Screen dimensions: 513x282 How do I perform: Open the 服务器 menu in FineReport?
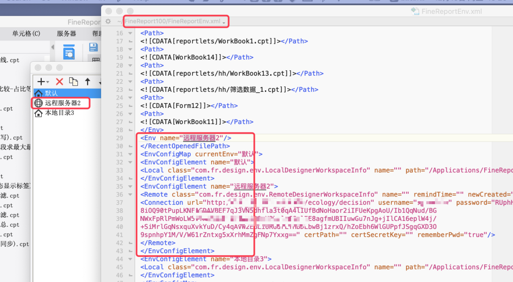click(x=67, y=34)
